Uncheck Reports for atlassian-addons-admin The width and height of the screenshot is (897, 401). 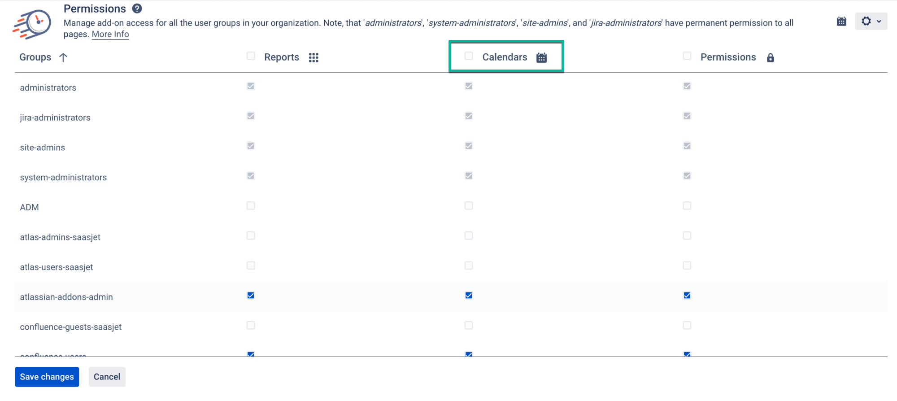coord(251,295)
